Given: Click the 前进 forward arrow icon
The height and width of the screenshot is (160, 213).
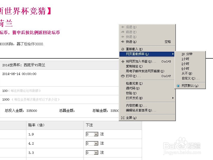Looking at the screenshot, I should 122,32.
